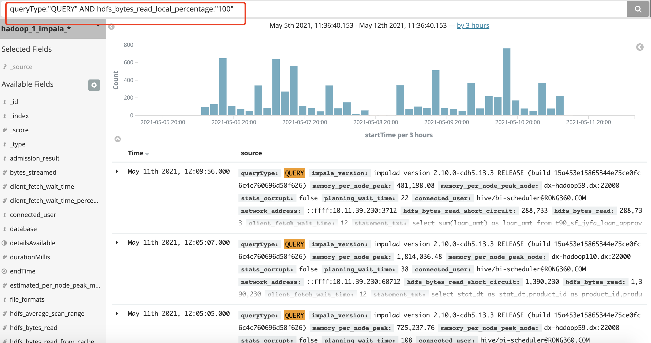Screen dimensions: 651x343
Task: Expand the 12:05:07.000 document row
Action: [117, 243]
